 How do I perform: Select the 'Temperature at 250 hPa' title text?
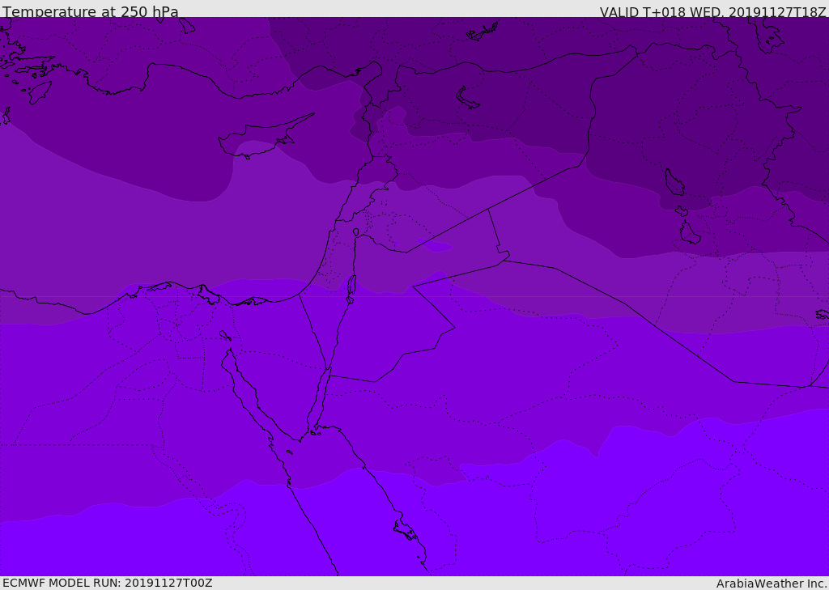[x=91, y=11]
